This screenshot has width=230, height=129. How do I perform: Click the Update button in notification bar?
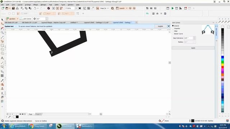tap(160, 26)
